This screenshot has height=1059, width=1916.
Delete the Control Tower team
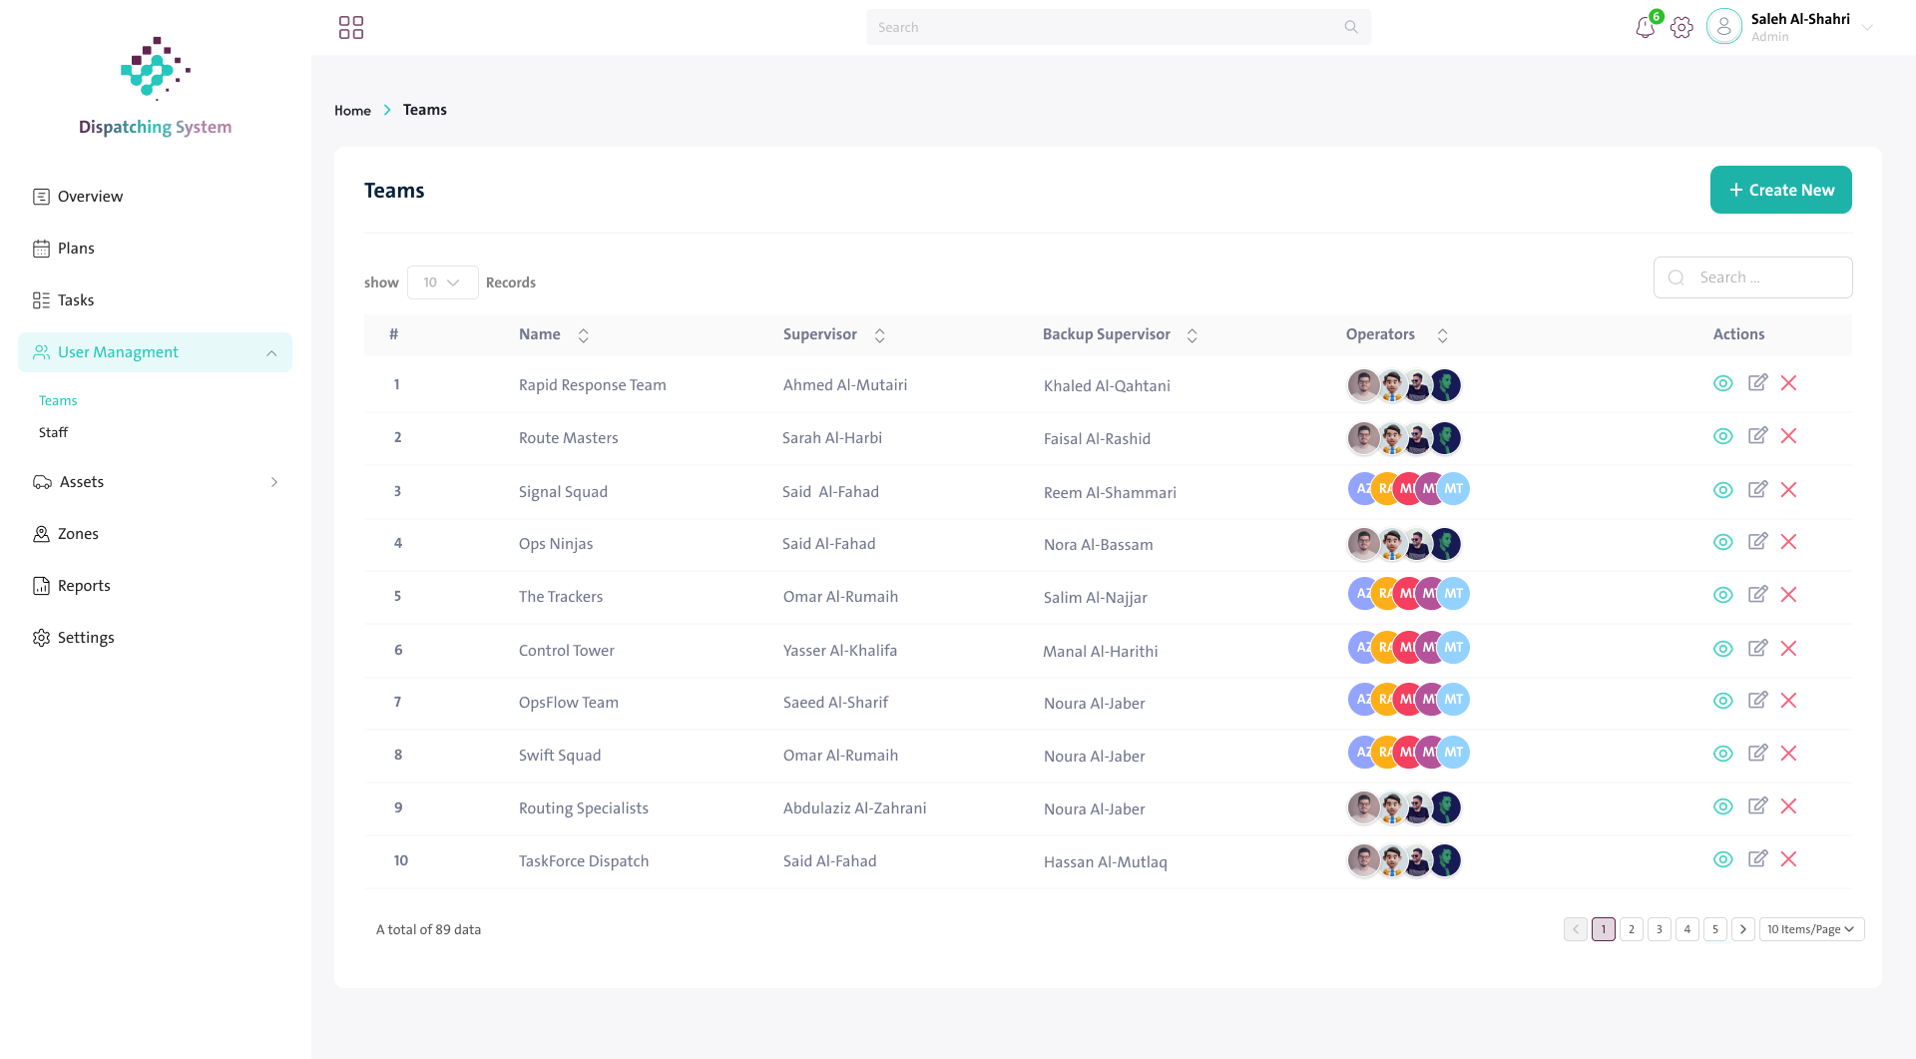1788,649
